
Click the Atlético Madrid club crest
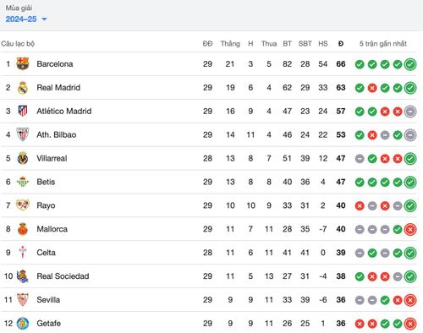23,111
